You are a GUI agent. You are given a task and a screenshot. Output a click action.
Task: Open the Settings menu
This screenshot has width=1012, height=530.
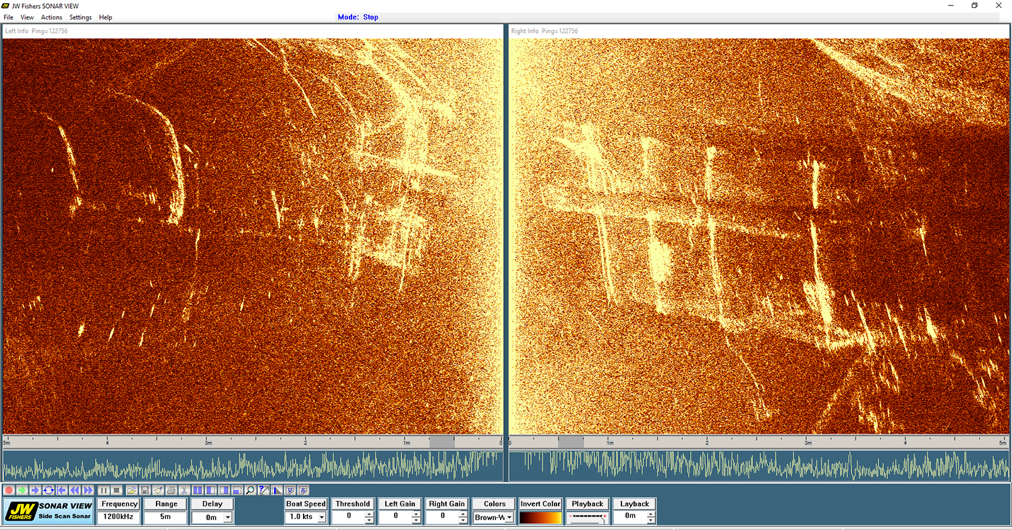(80, 17)
